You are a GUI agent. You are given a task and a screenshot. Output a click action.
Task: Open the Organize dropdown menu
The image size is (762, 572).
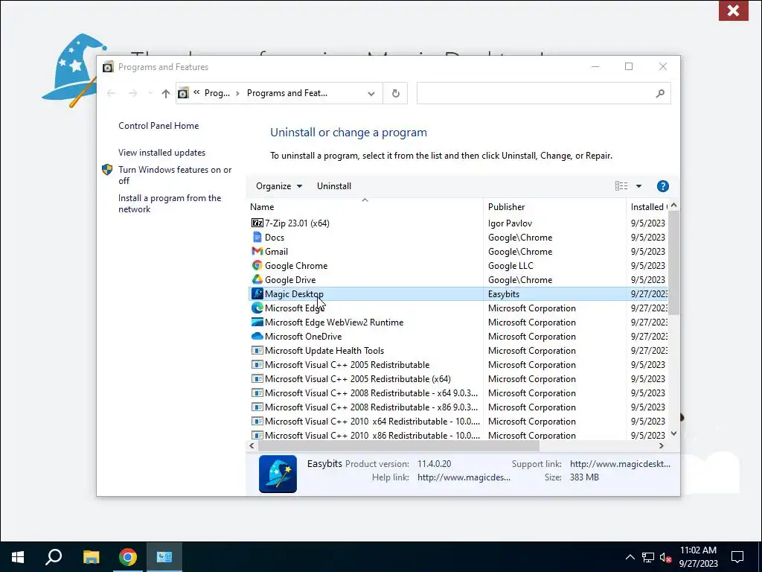[x=279, y=186]
